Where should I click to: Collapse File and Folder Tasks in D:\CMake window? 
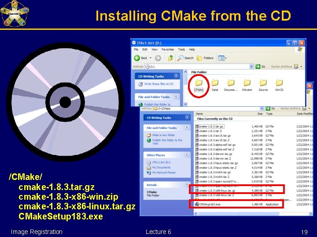click(187, 127)
